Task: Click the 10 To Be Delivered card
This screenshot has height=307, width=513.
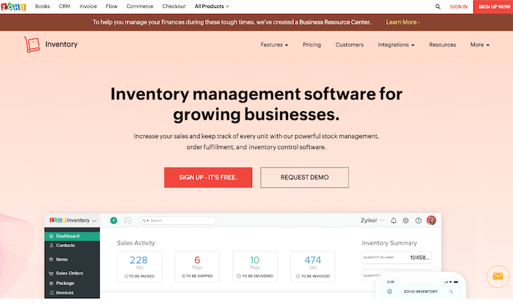Action: [255, 267]
